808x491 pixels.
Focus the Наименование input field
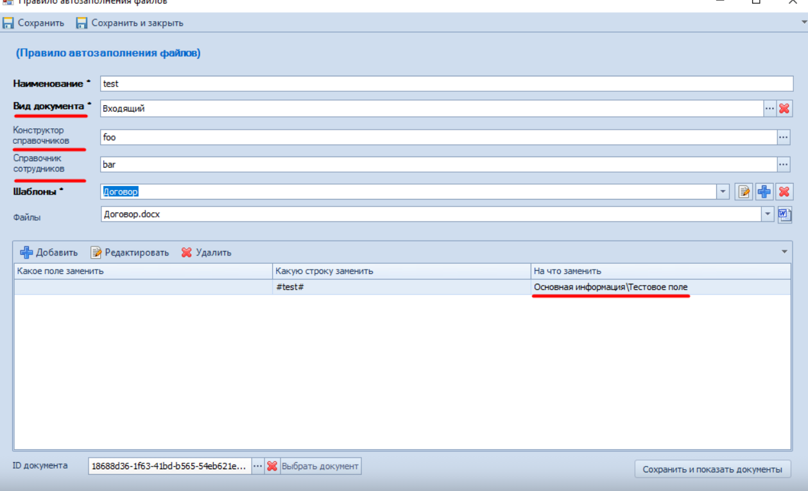[x=446, y=83]
